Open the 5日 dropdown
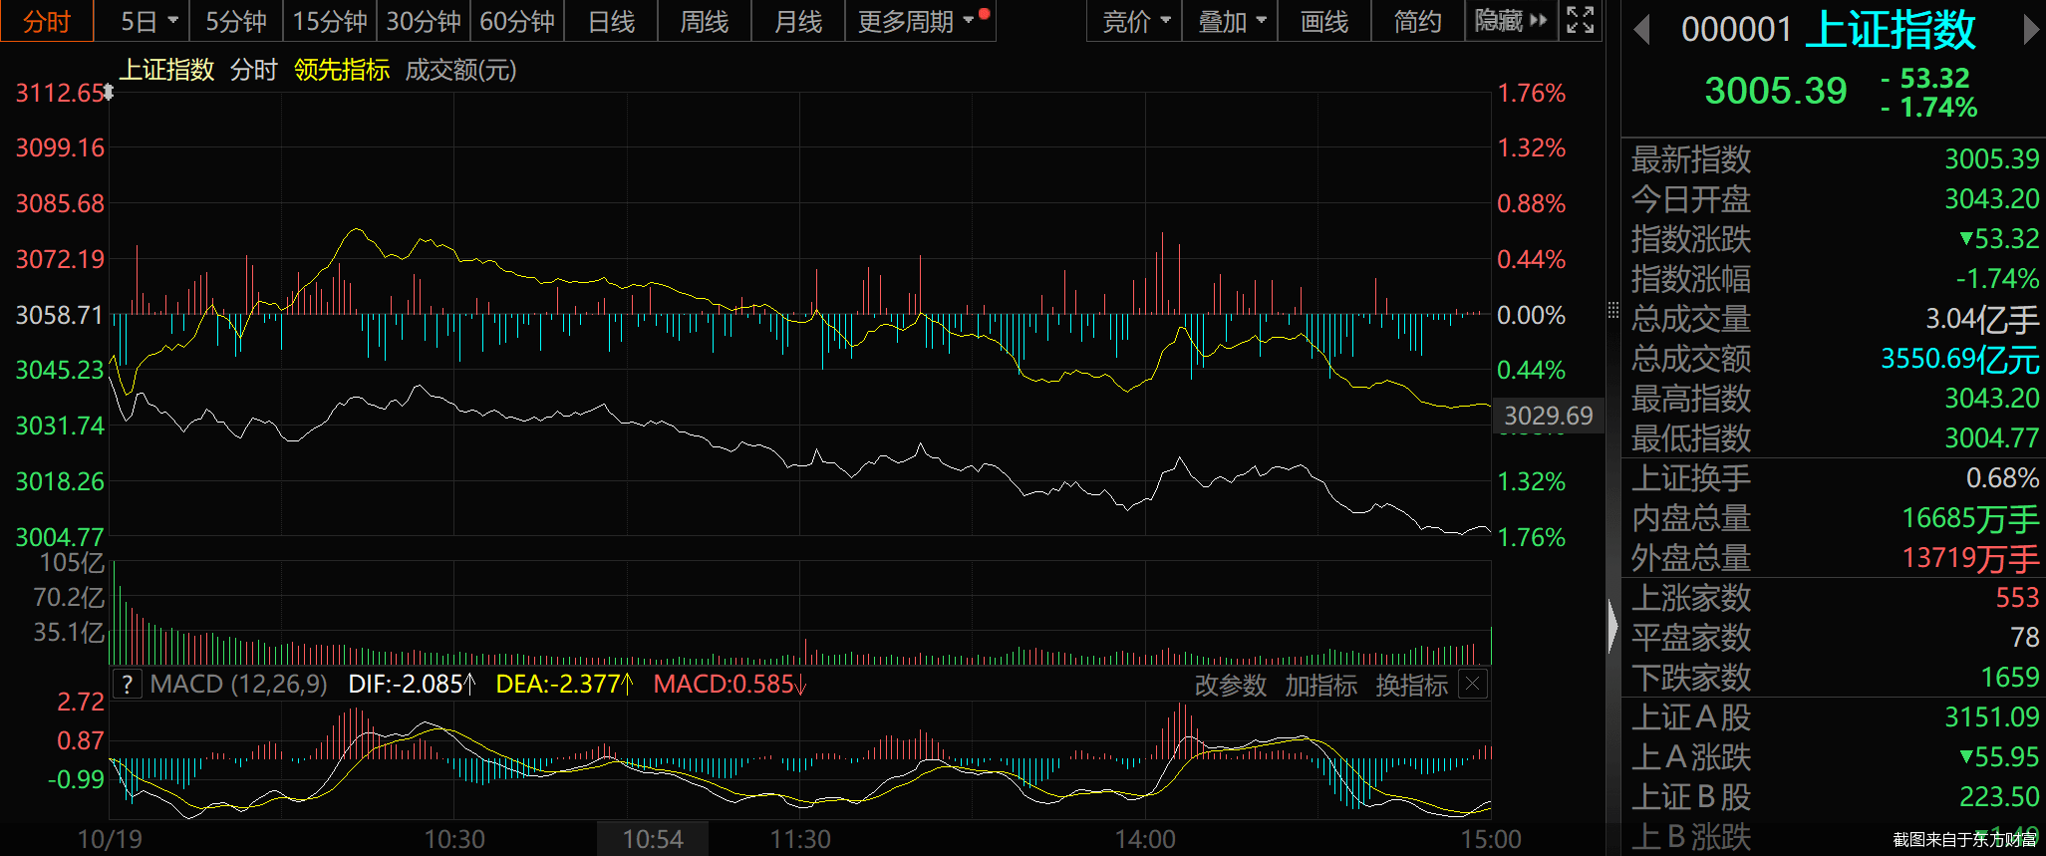 [148, 21]
